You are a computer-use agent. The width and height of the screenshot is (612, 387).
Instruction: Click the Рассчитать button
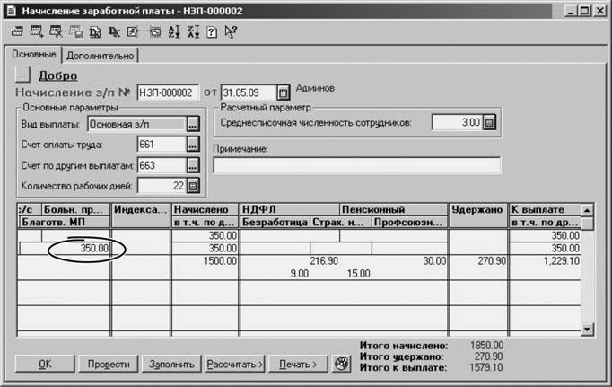click(234, 365)
